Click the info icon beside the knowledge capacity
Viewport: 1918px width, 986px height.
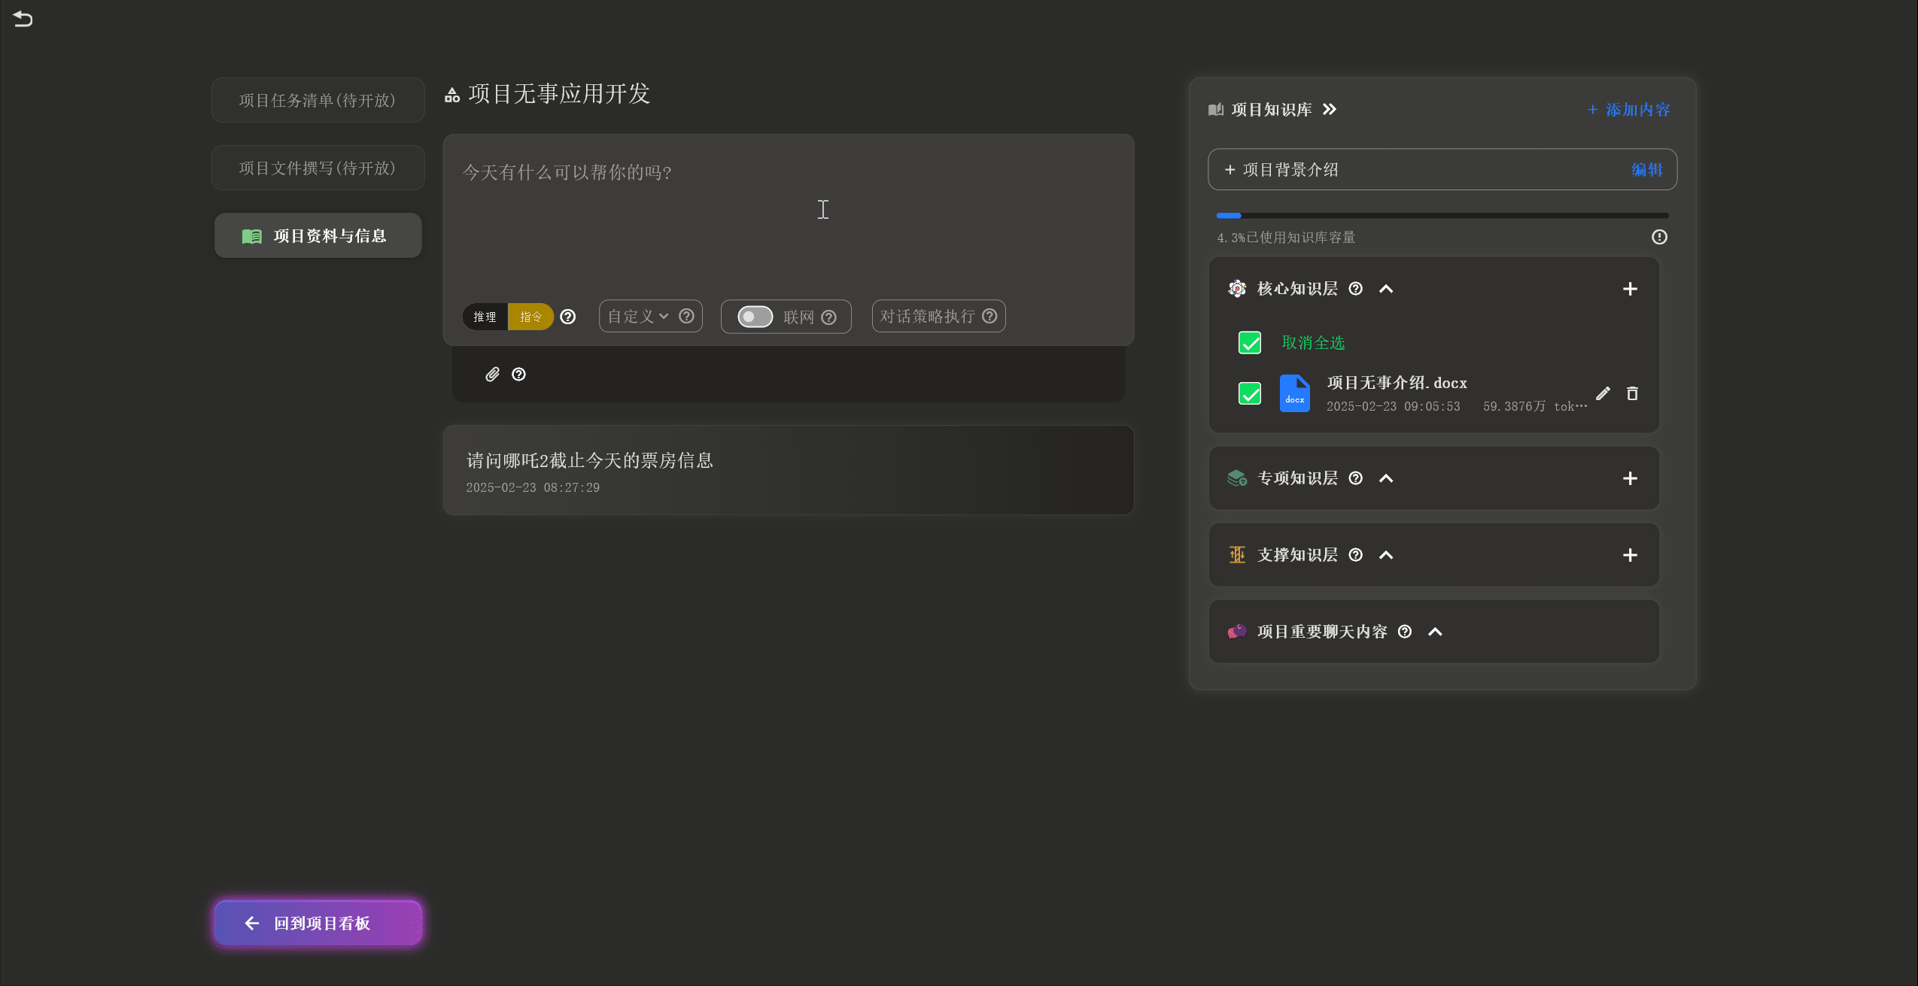(x=1659, y=237)
